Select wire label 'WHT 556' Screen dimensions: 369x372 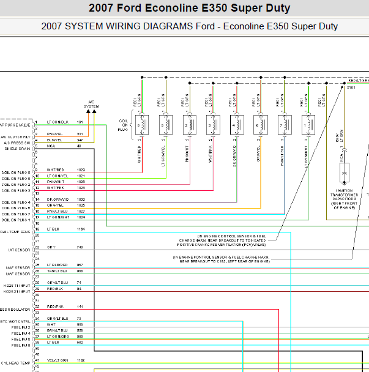(x=65, y=324)
